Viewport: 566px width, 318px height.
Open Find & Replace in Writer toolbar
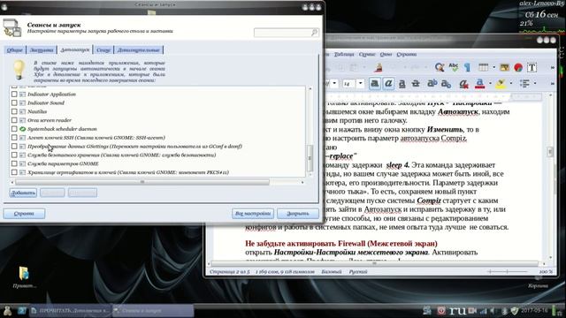(x=440, y=67)
